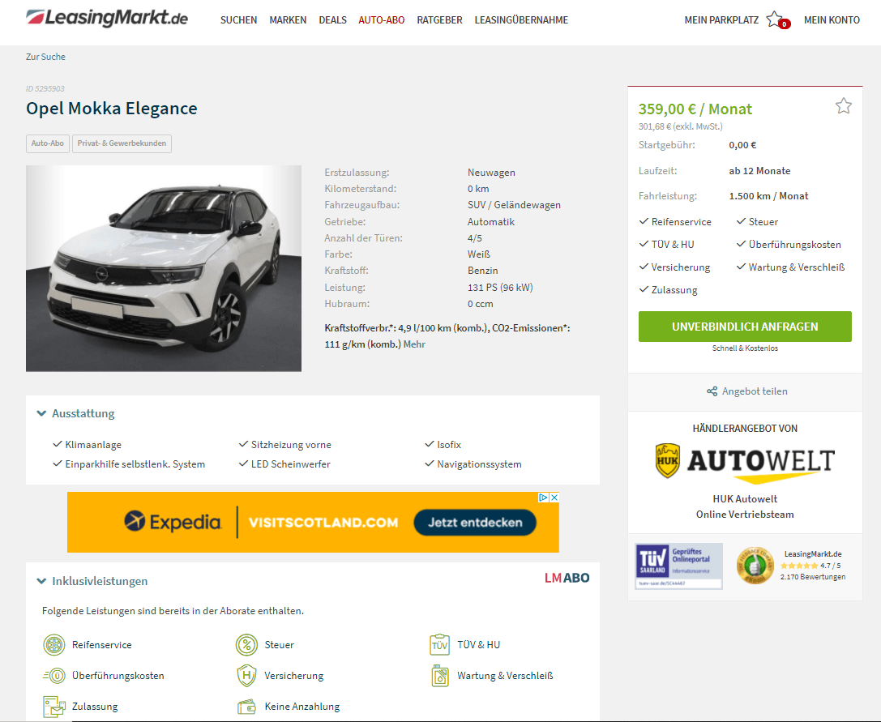The image size is (881, 722).
Task: Click Angebot teilen link
Action: [x=755, y=391]
